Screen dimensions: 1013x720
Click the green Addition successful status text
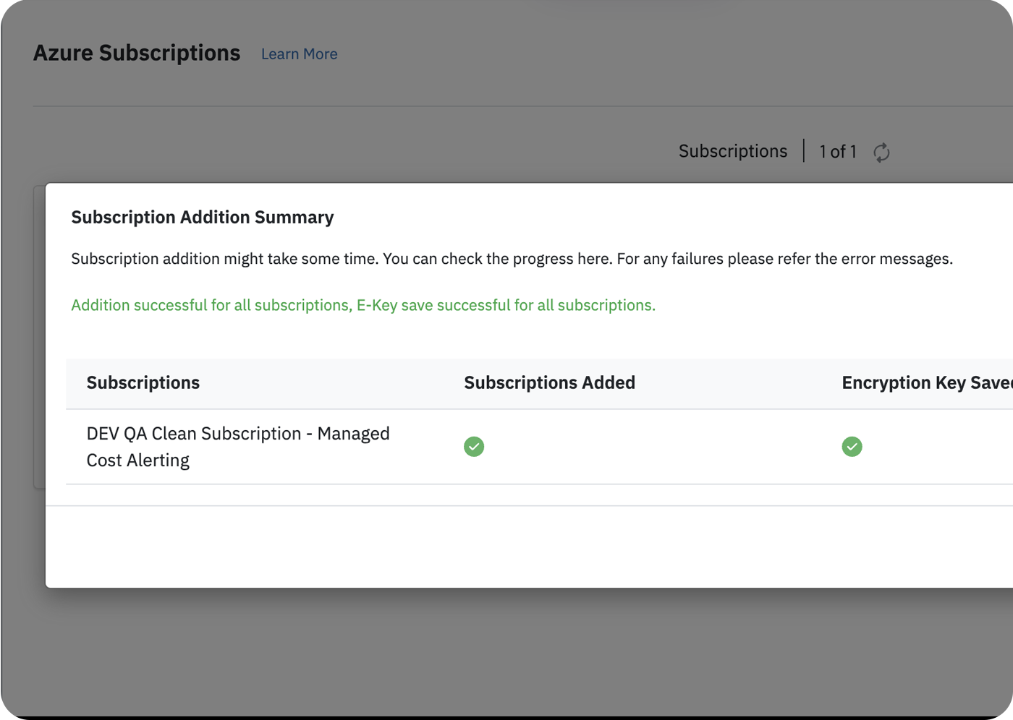(211, 305)
